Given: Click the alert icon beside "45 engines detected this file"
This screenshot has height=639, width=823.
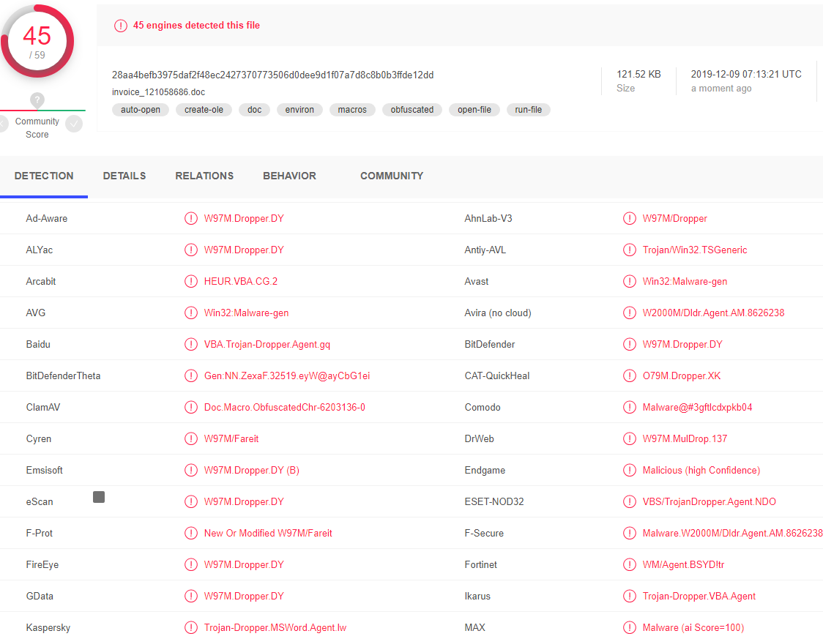Looking at the screenshot, I should 121,26.
